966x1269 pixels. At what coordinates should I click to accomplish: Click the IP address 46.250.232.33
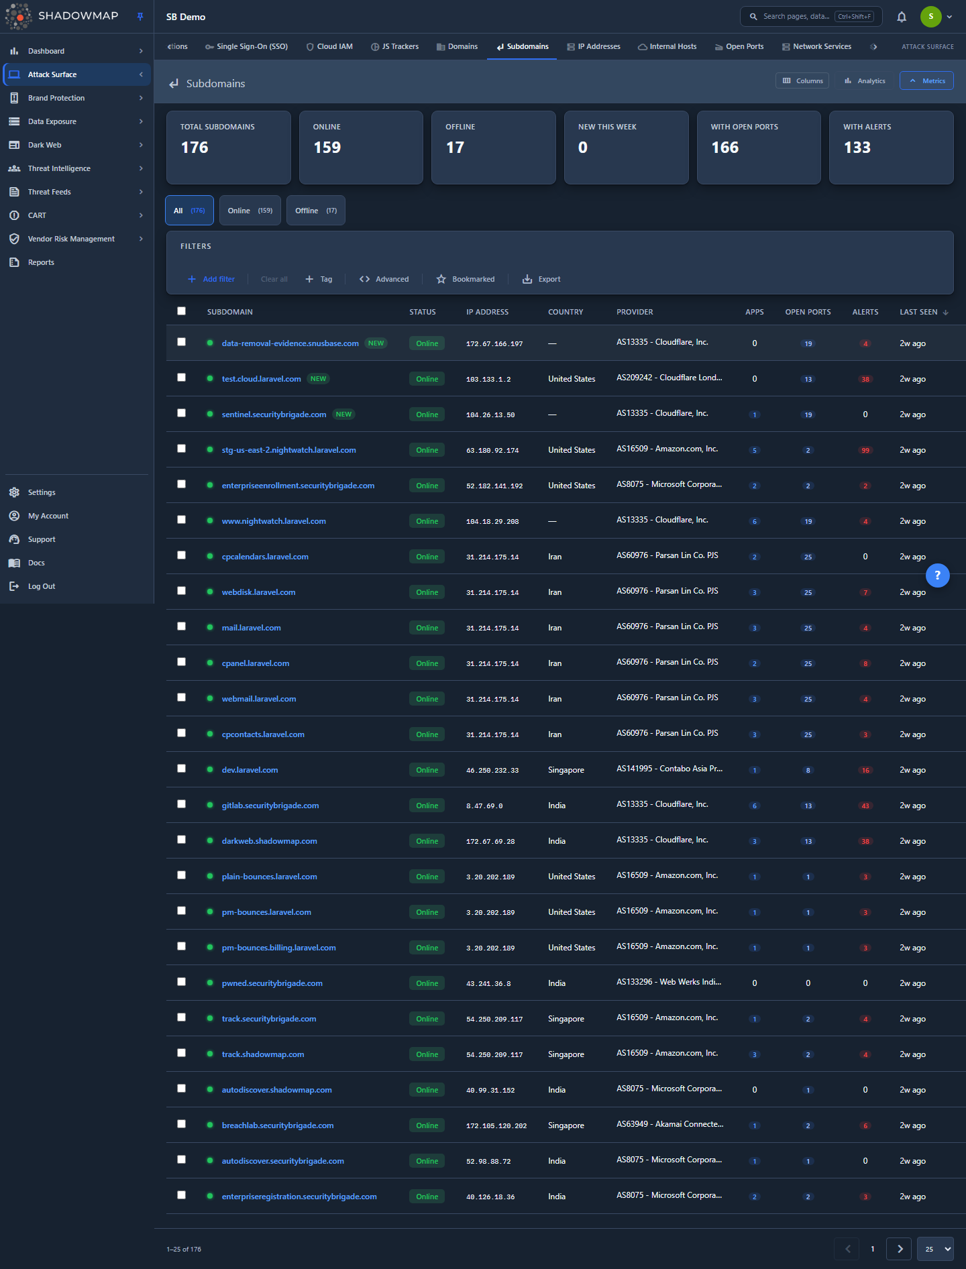(492, 771)
